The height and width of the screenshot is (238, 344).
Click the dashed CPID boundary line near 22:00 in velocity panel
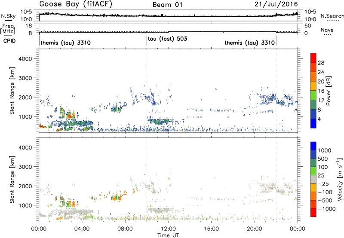(x=276, y=180)
